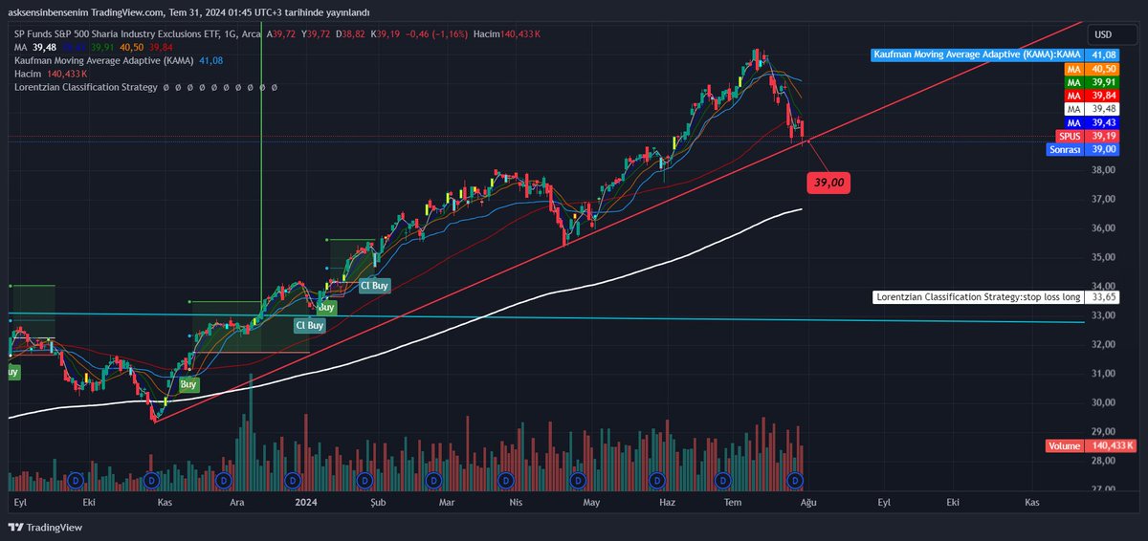The image size is (1148, 541).
Task: Select orange MA 40,50 price label
Action: [1091, 69]
